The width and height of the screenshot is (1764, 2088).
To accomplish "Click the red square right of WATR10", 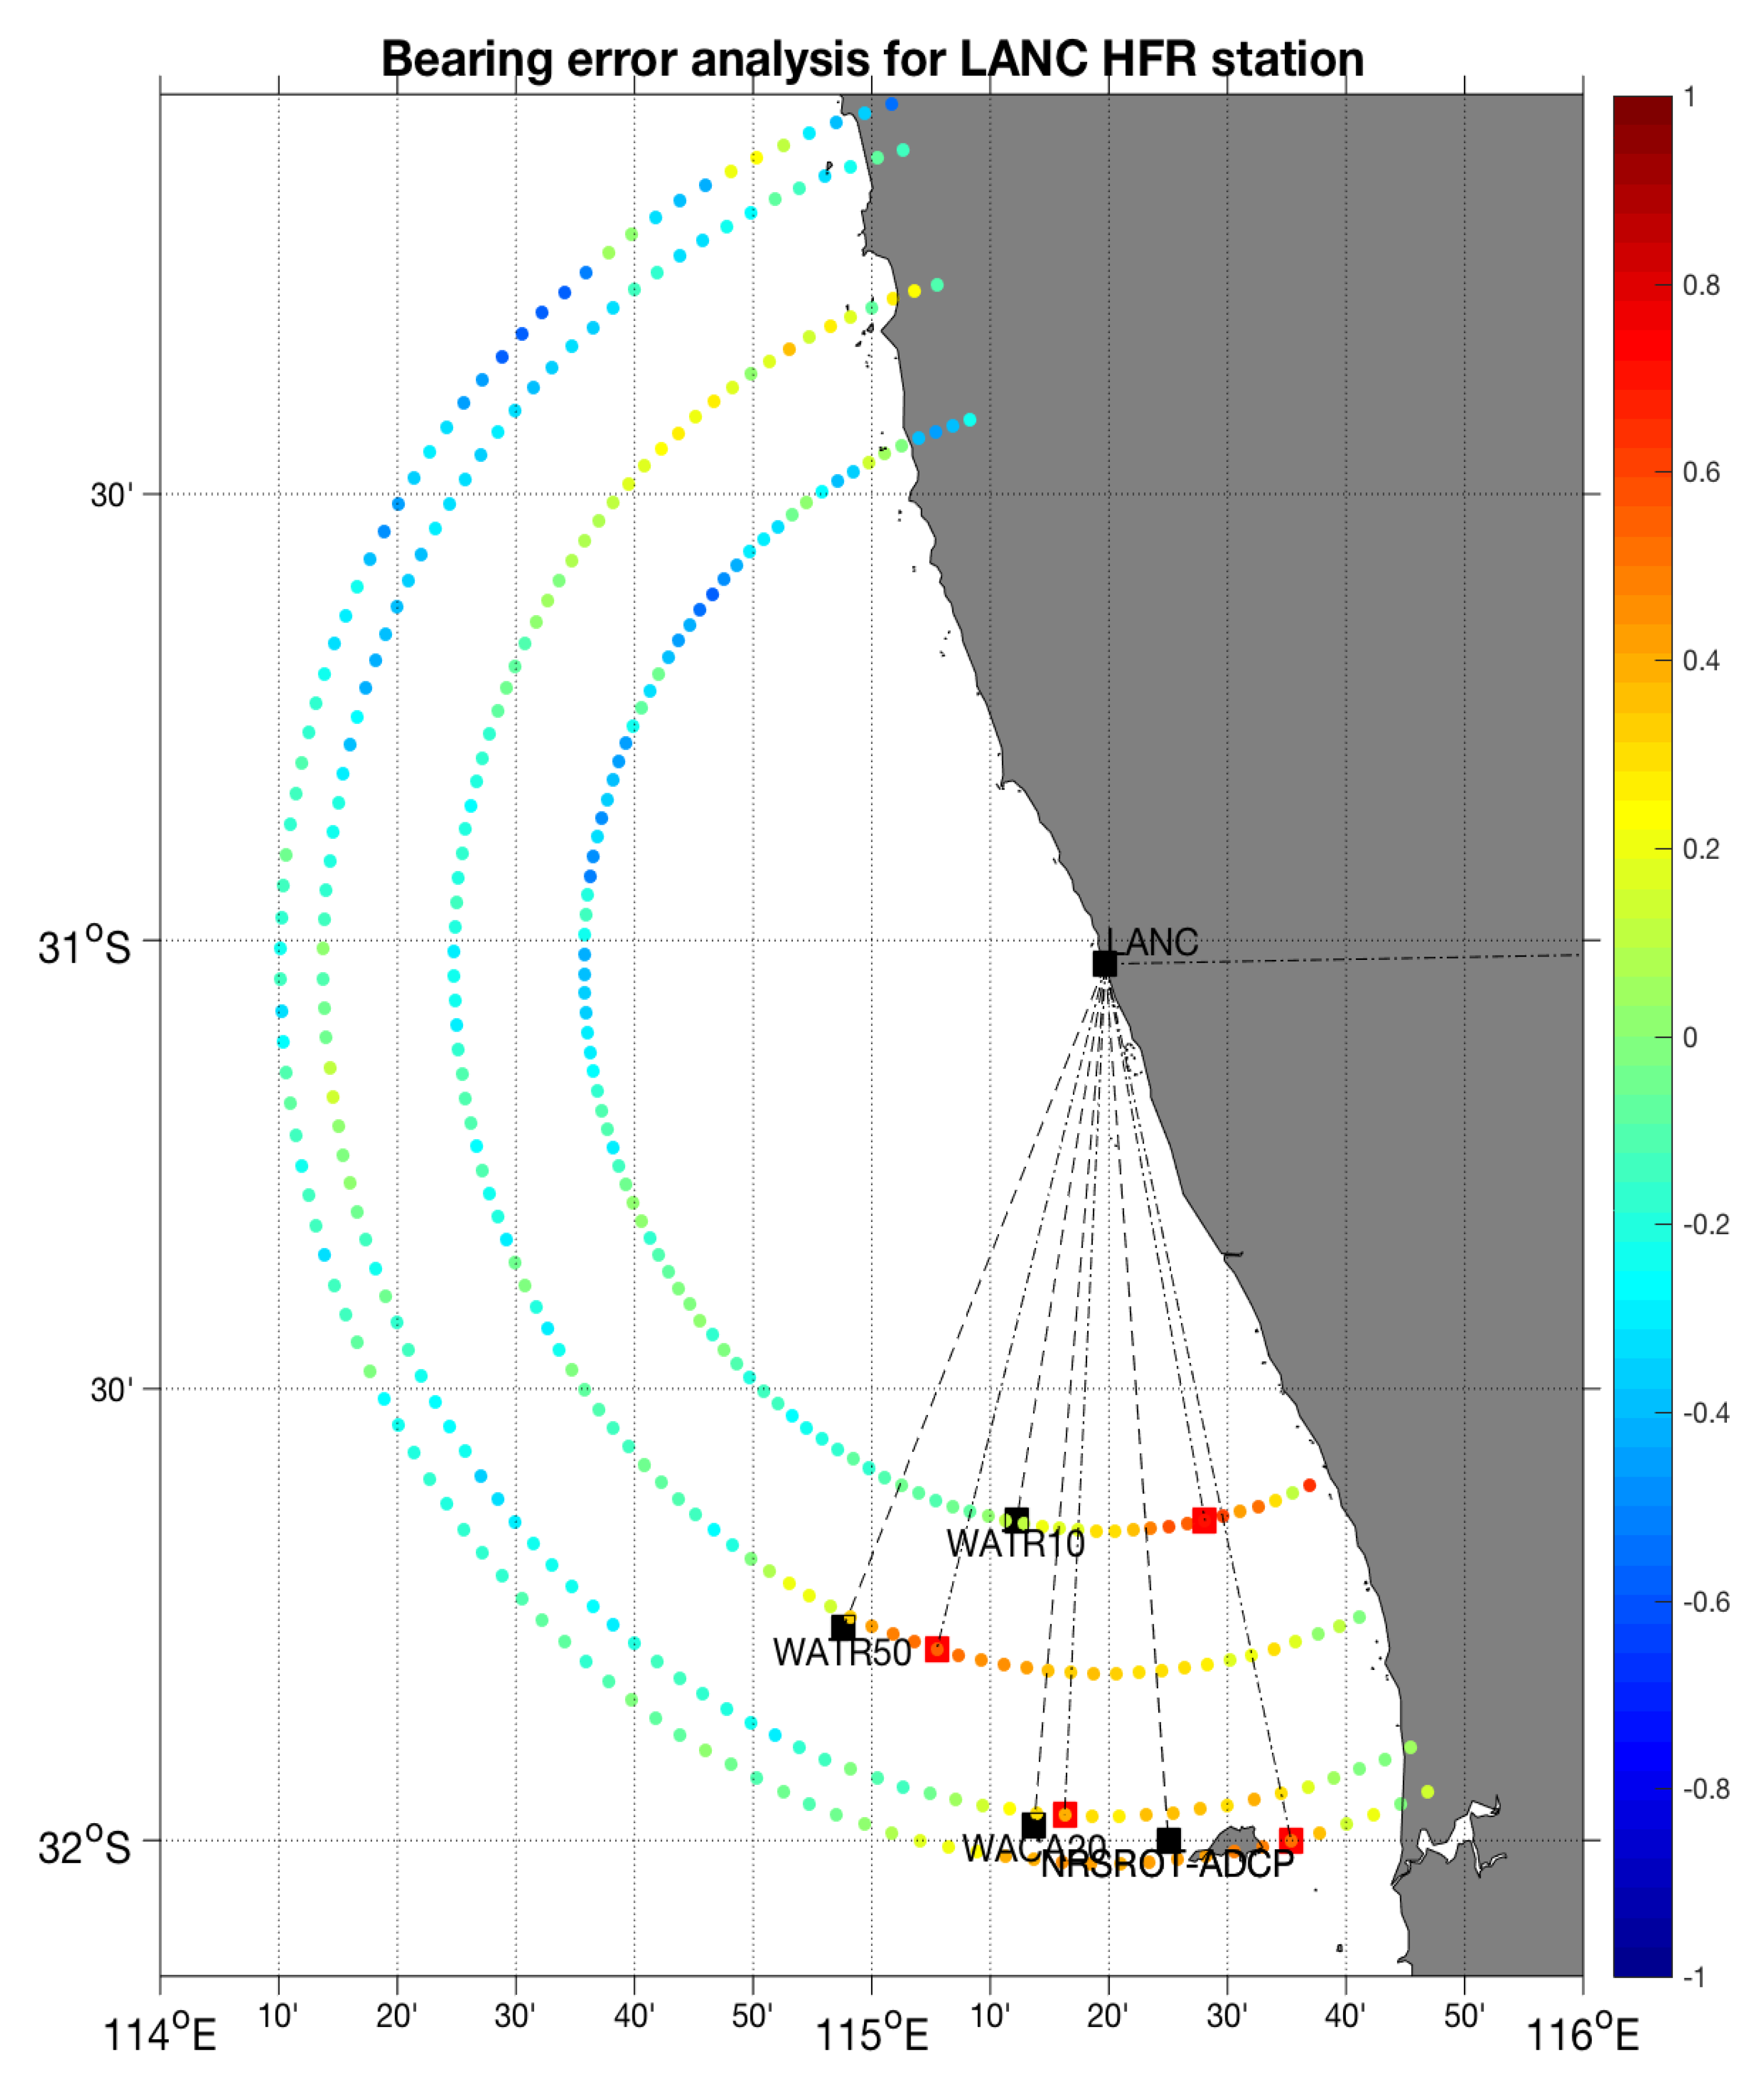I will [x=1204, y=1520].
